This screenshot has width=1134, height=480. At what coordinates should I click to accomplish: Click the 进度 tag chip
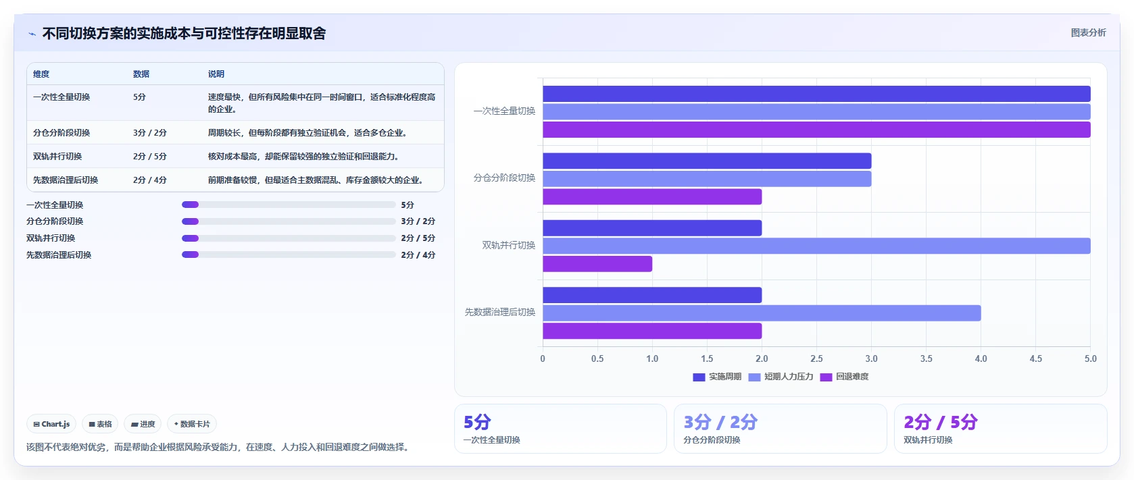click(x=143, y=424)
